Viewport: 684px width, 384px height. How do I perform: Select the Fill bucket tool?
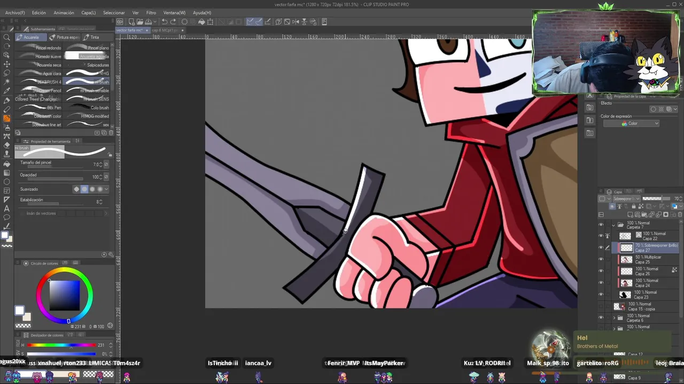pos(7,164)
